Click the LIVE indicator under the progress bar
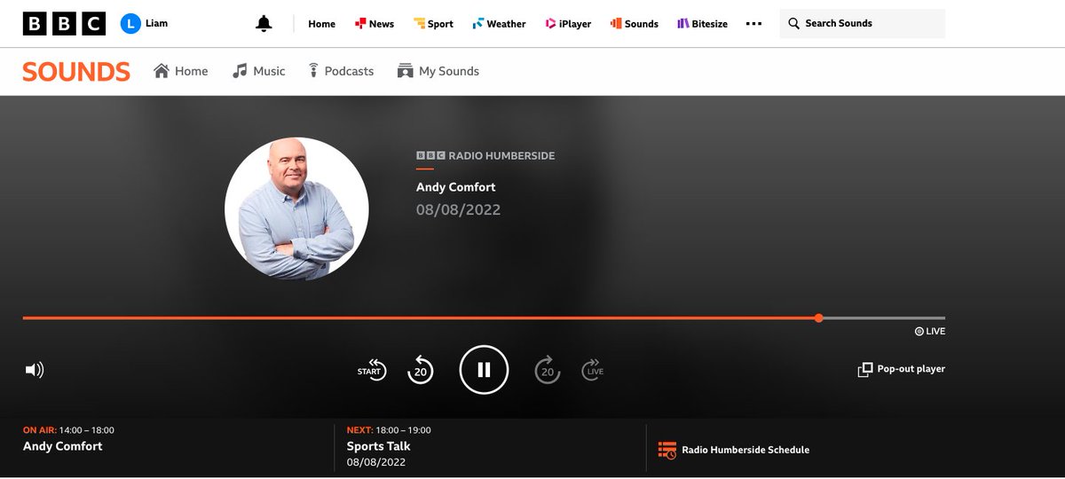 point(930,332)
